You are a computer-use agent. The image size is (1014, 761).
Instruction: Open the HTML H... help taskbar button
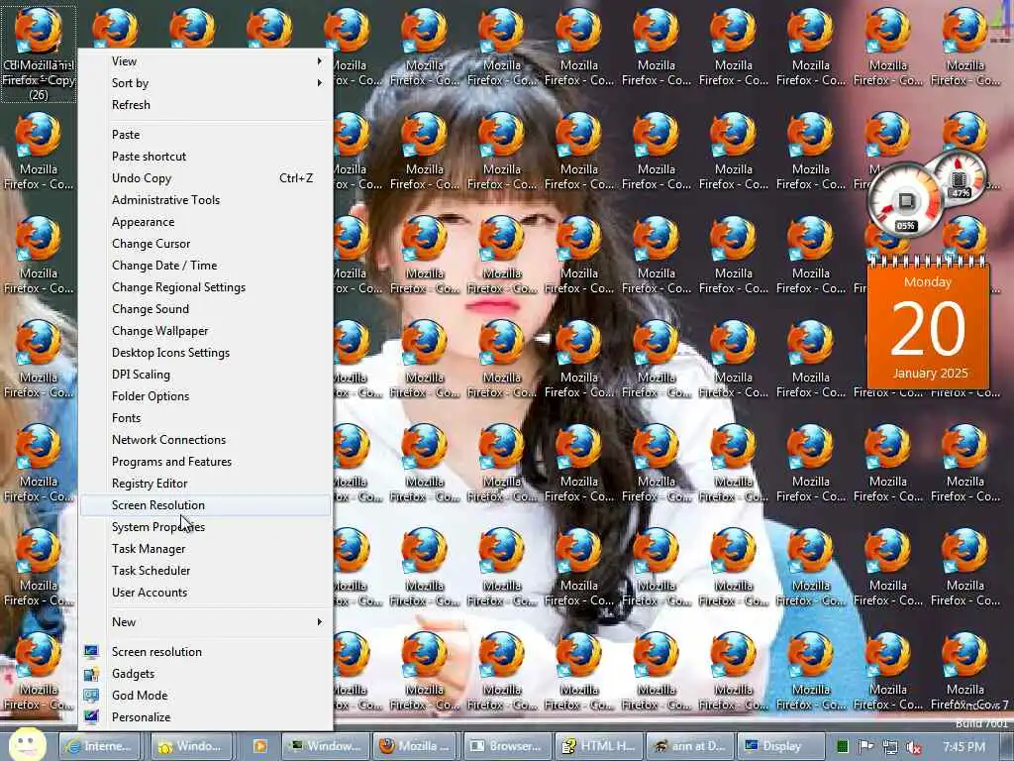coord(599,746)
